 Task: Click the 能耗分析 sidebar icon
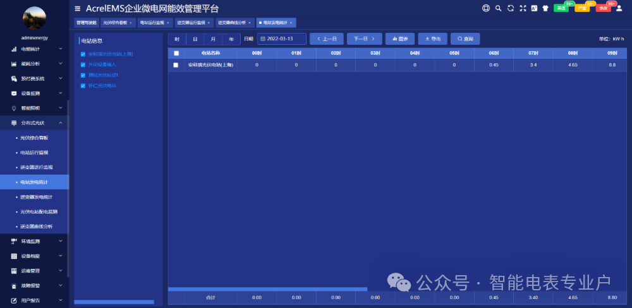[x=14, y=64]
